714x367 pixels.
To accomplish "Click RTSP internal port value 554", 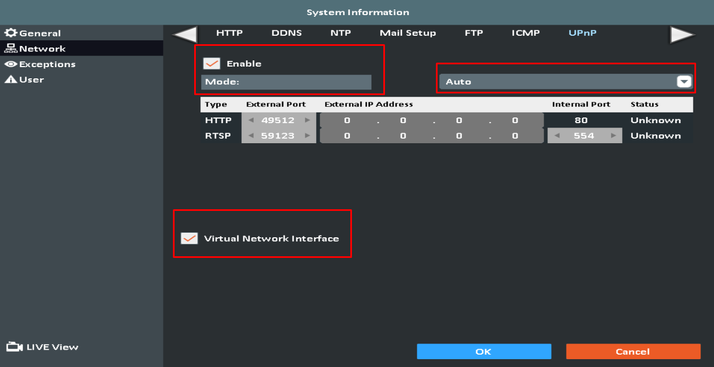I will (x=584, y=135).
